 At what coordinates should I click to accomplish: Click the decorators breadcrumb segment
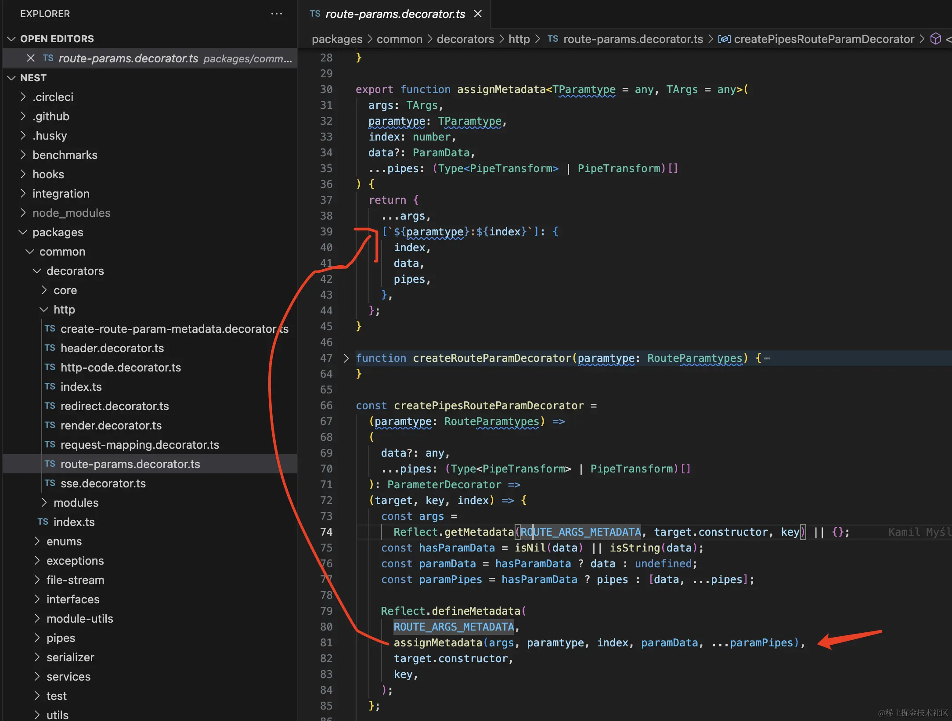coord(465,39)
